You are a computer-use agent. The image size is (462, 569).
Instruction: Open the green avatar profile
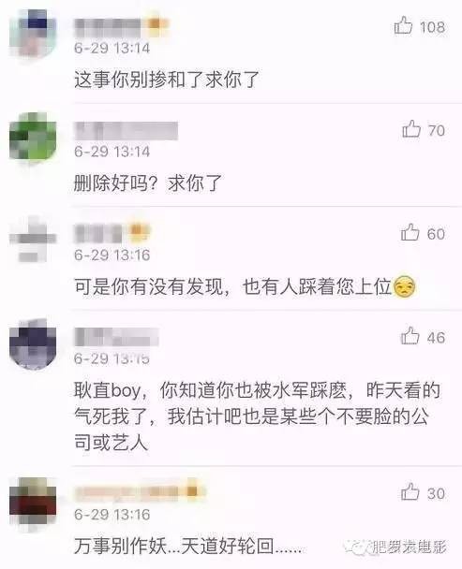click(33, 137)
